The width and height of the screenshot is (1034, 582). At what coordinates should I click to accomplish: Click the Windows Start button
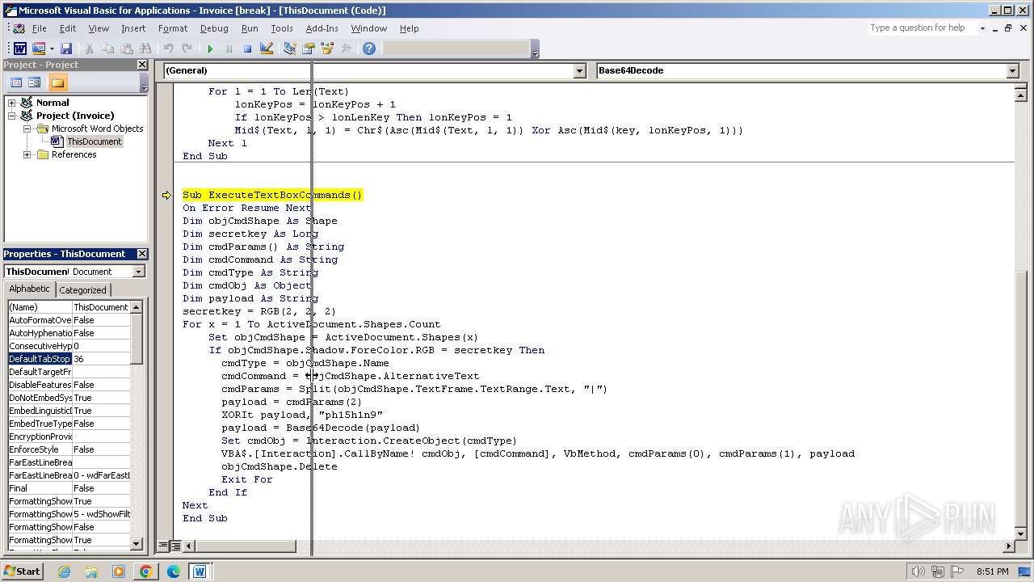(x=23, y=571)
